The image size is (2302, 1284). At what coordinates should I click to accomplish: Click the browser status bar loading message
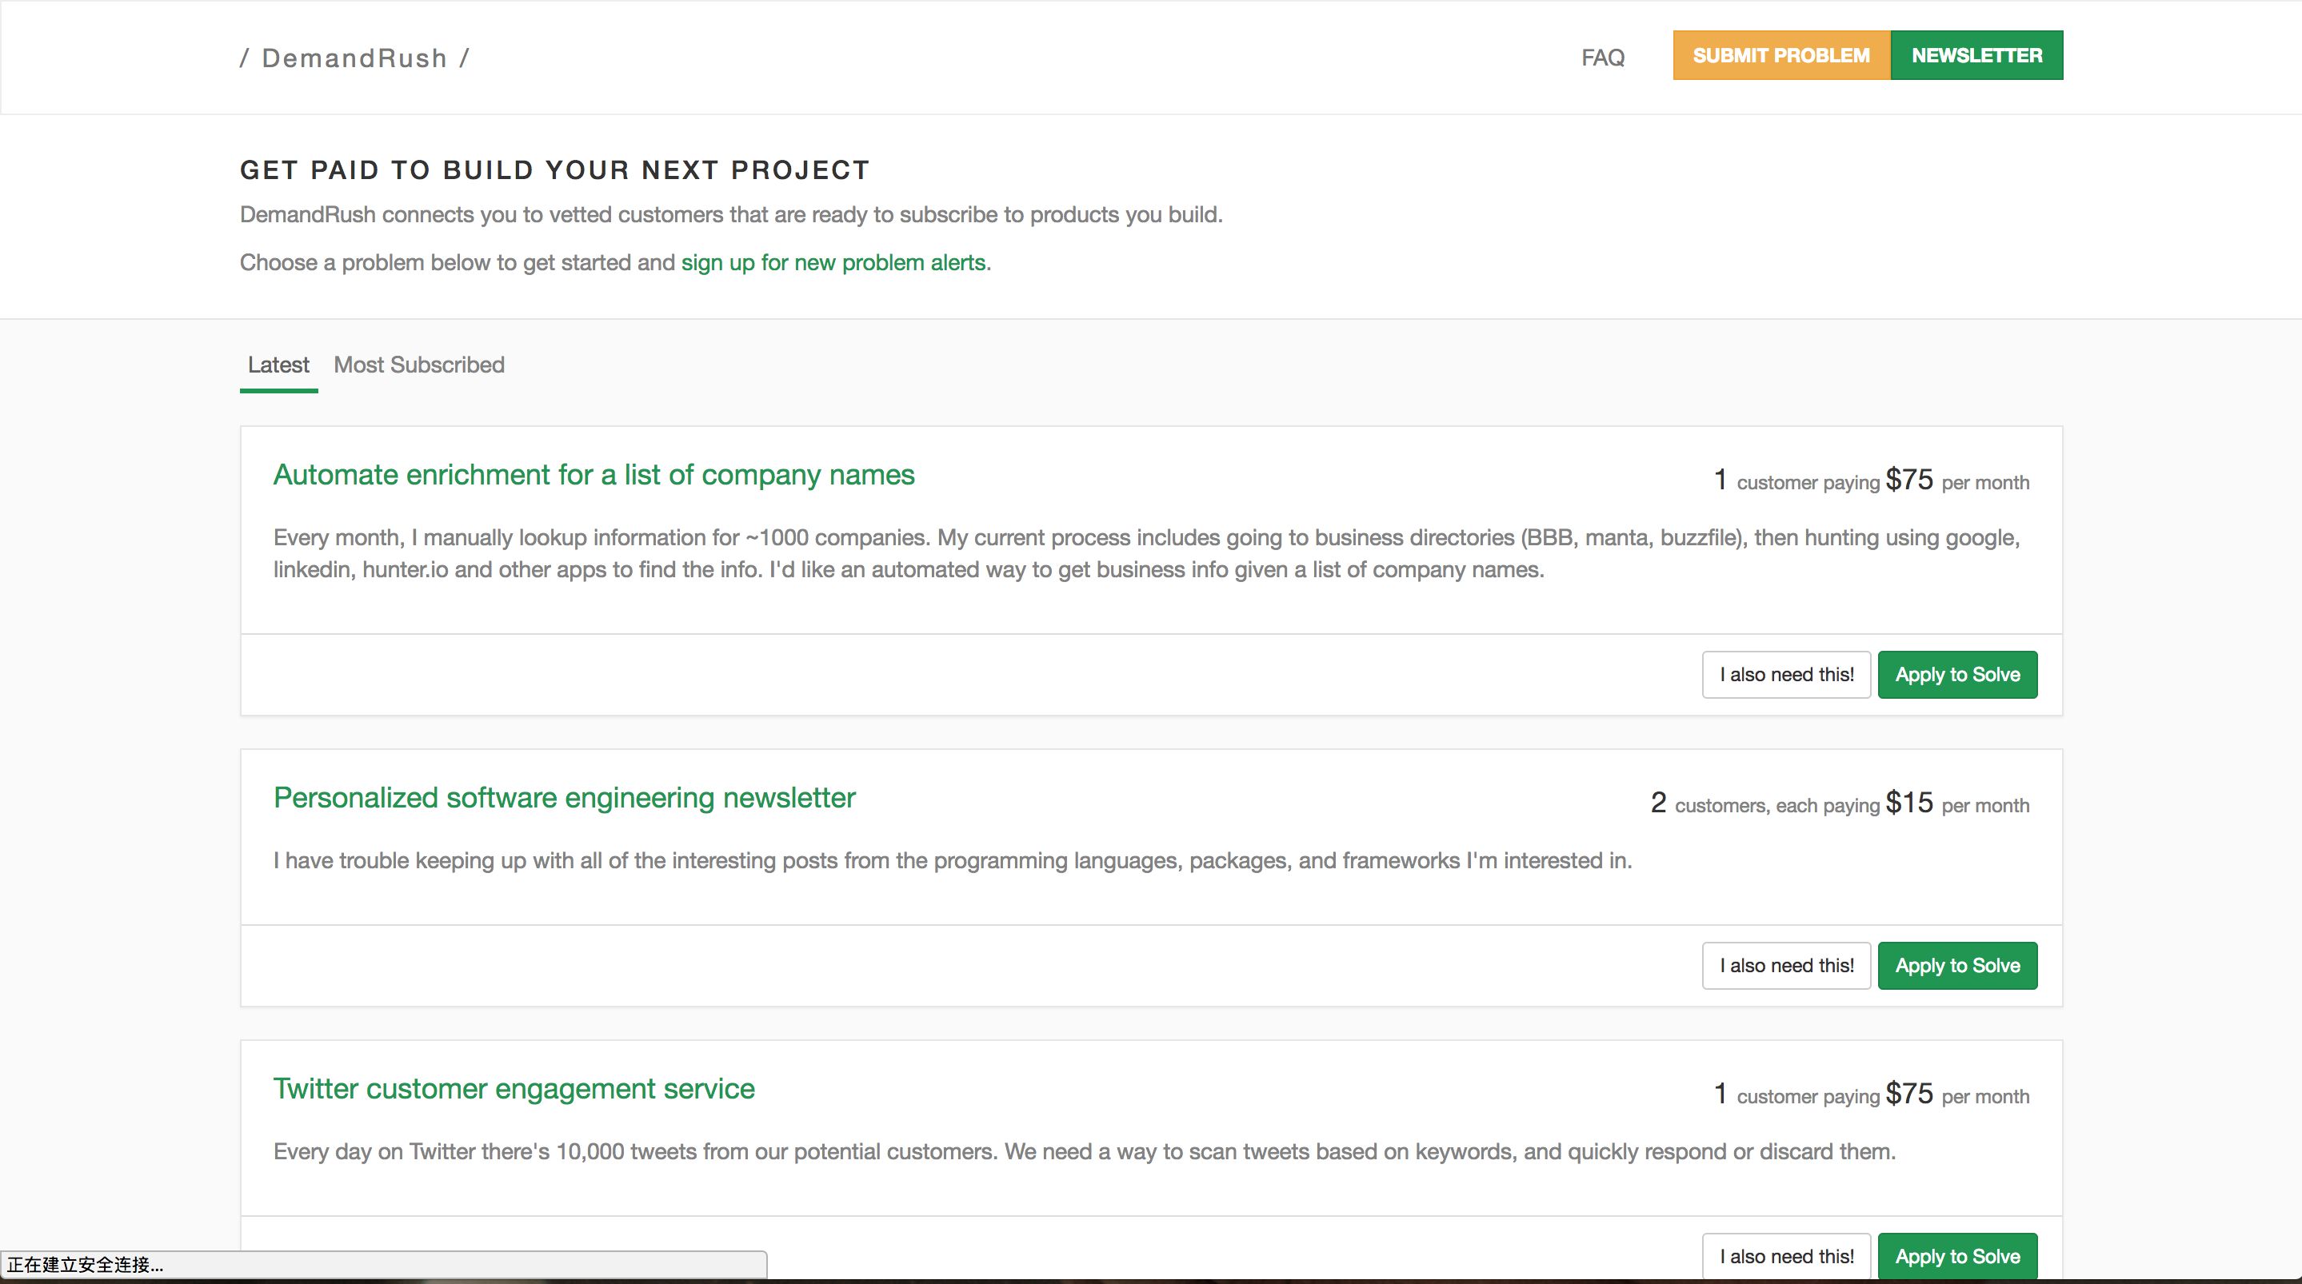pos(85,1264)
